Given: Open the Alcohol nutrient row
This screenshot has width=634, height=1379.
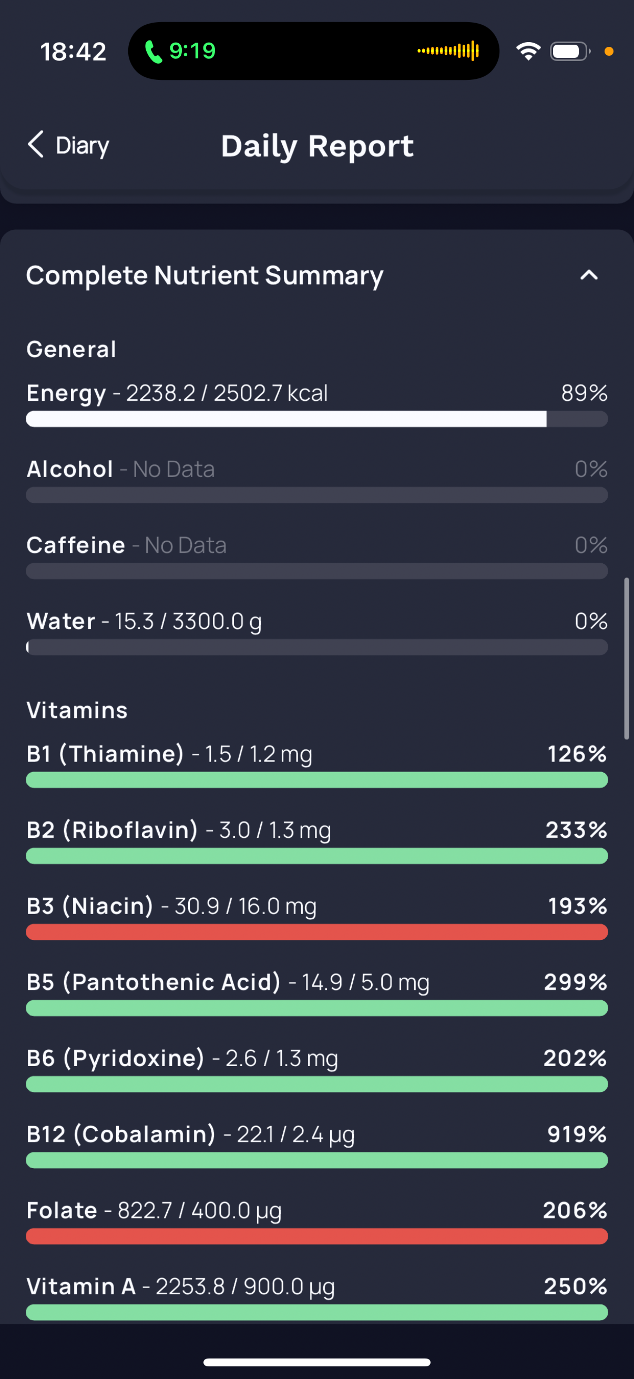Looking at the screenshot, I should [x=316, y=480].
